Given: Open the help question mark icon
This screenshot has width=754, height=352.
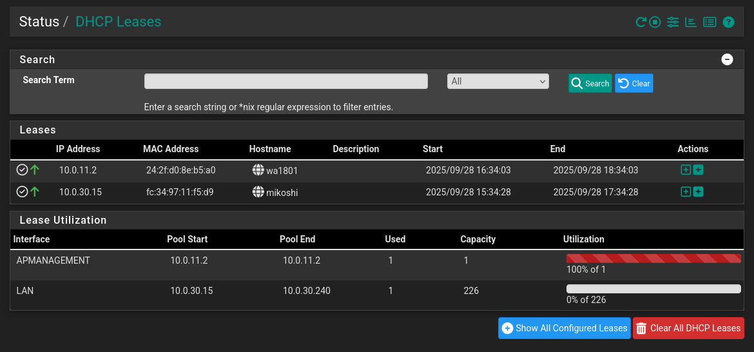Looking at the screenshot, I should coord(728,23).
